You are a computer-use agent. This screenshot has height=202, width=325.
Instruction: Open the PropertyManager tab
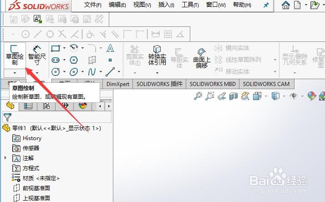pyautogui.click(x=28, y=106)
